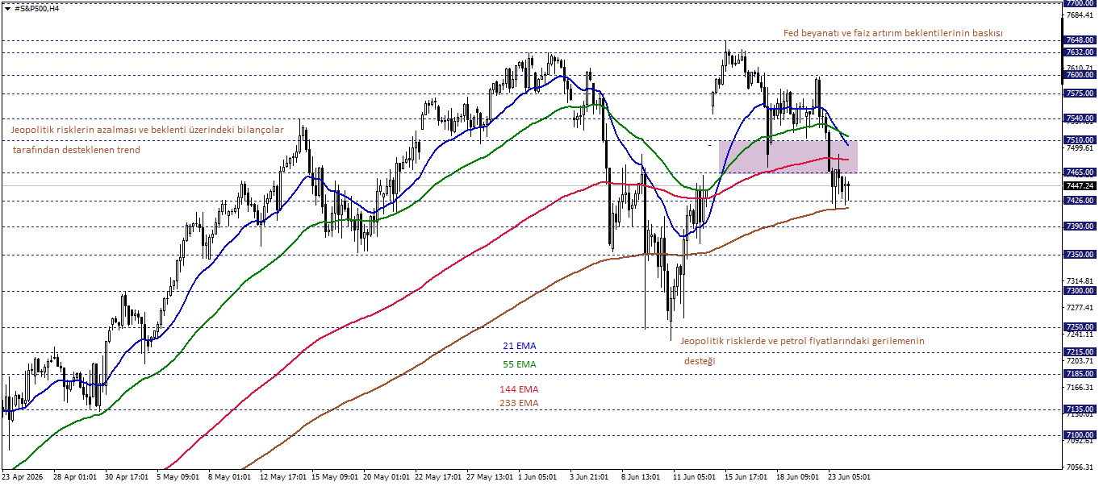
Task: Click the 7600.00 level price tag
Action: click(1080, 75)
